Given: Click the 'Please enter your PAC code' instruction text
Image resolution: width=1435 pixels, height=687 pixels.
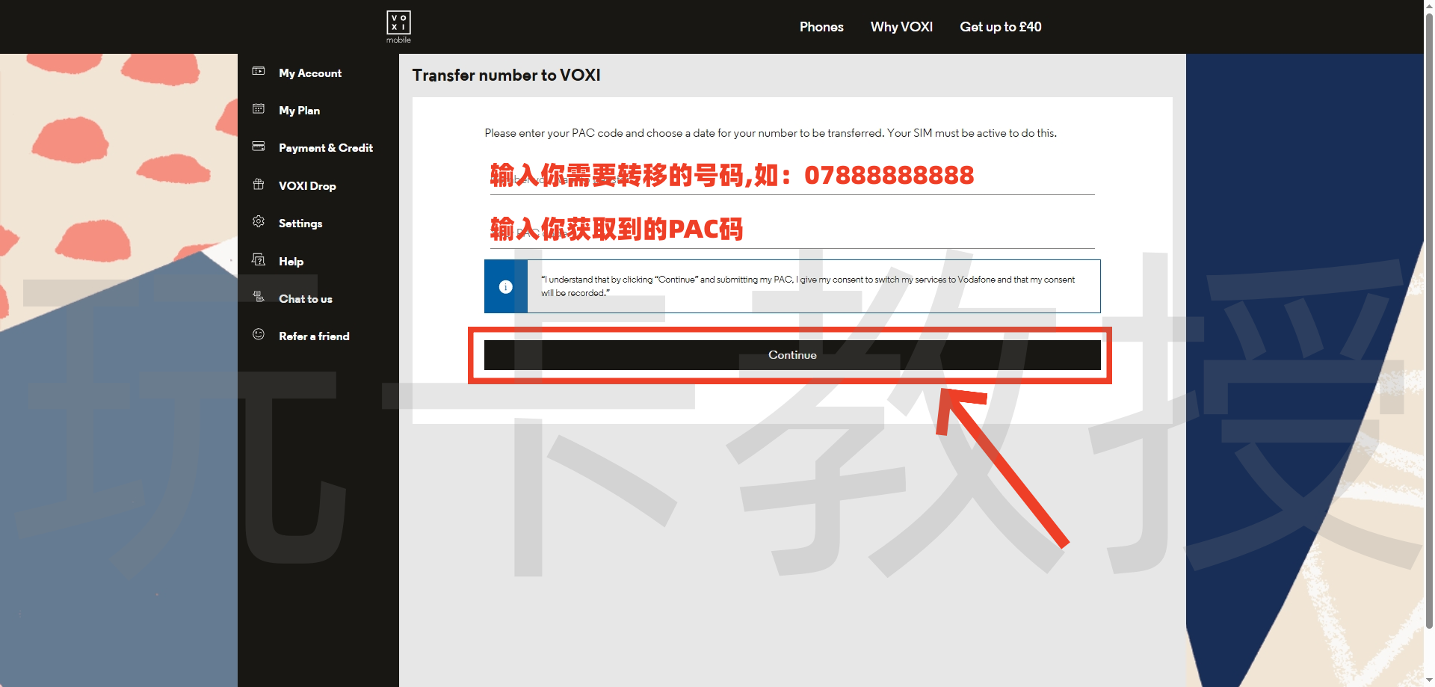Looking at the screenshot, I should pyautogui.click(x=771, y=133).
